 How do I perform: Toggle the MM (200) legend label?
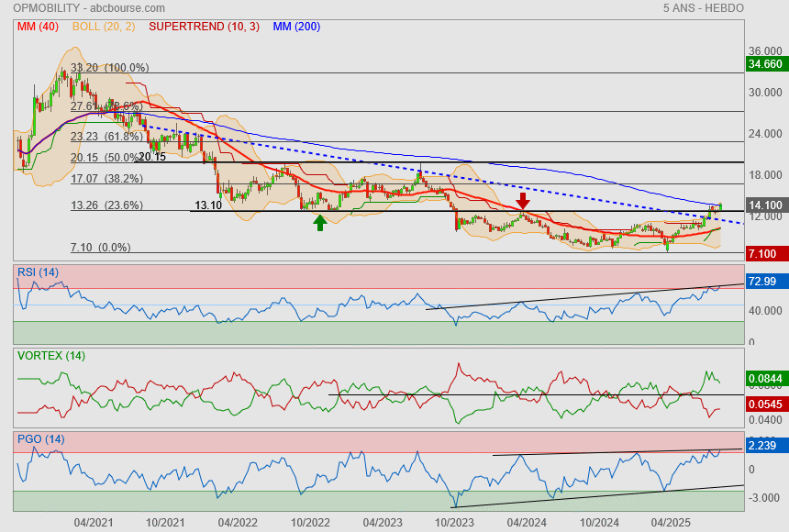(296, 27)
